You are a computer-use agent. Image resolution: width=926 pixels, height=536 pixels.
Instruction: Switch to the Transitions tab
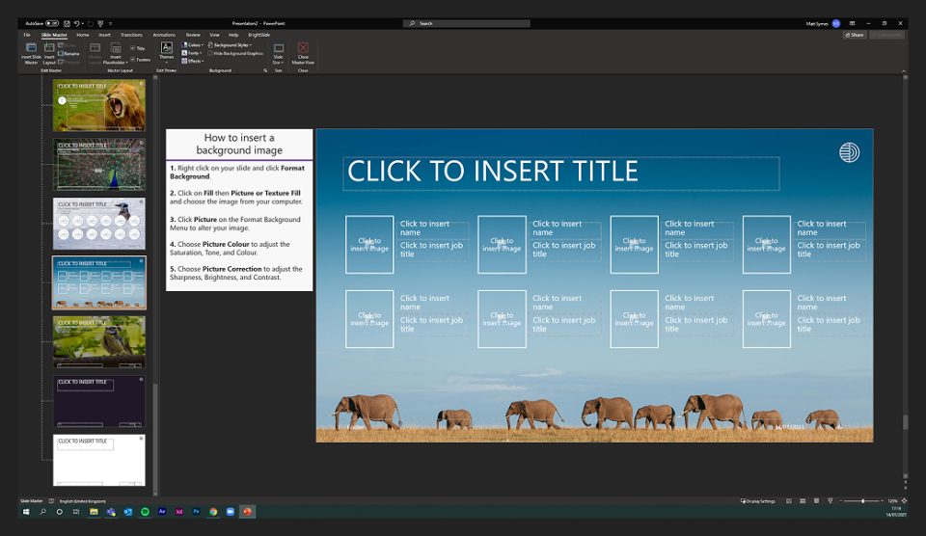(x=131, y=35)
